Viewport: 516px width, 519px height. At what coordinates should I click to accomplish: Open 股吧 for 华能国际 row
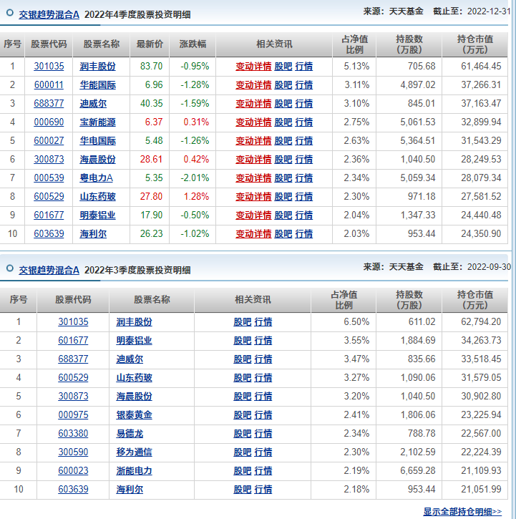(283, 84)
